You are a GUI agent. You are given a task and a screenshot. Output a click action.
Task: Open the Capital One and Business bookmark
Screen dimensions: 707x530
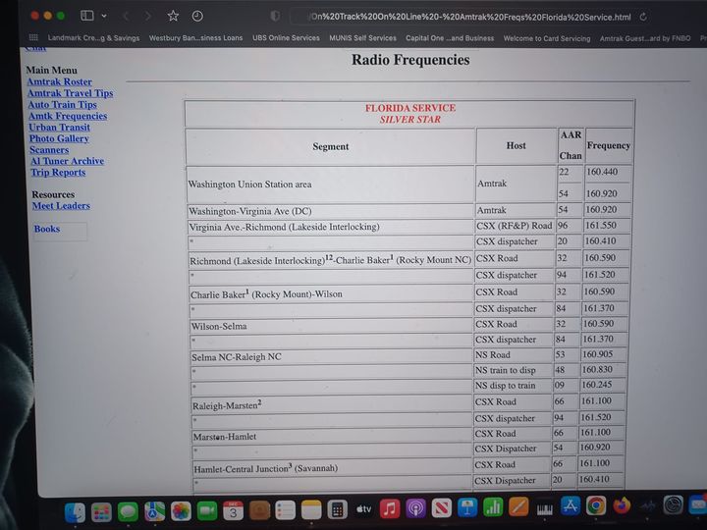click(450, 38)
